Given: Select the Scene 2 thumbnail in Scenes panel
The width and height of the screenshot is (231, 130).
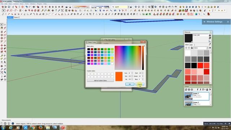Looking at the screenshot, I should (x=188, y=103).
